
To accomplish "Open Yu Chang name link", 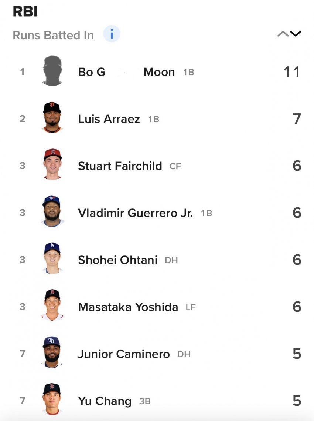I will point(105,401).
